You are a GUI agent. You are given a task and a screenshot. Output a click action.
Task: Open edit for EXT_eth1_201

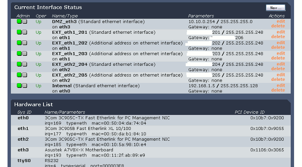pos(280,32)
